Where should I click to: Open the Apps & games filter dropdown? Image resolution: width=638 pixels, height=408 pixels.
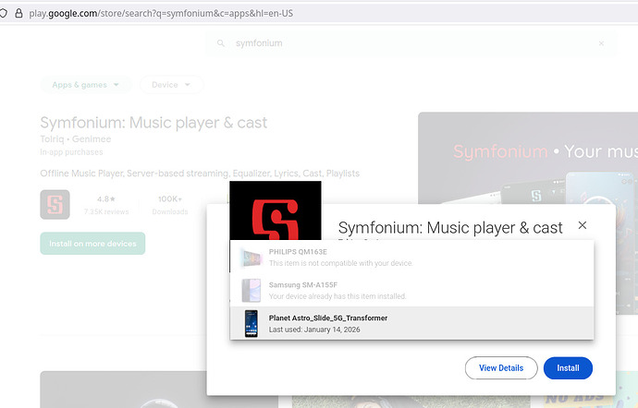[85, 85]
